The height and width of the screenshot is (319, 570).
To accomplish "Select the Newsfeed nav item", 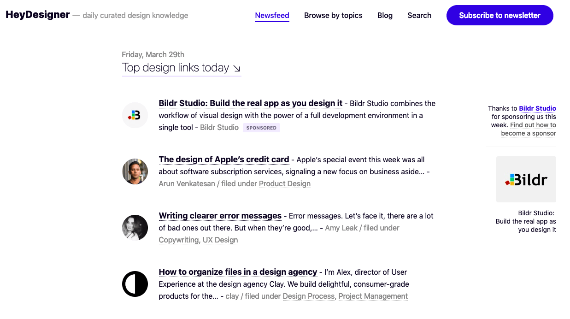I will pos(272,15).
